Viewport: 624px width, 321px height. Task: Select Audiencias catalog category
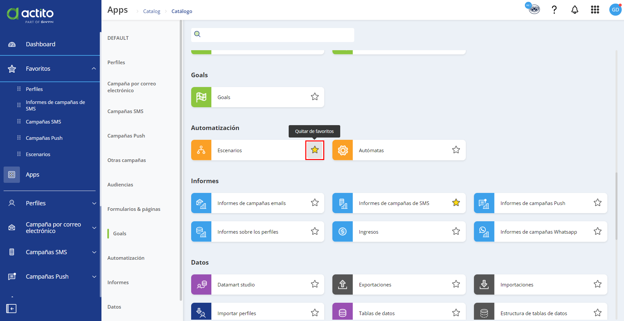pos(120,184)
